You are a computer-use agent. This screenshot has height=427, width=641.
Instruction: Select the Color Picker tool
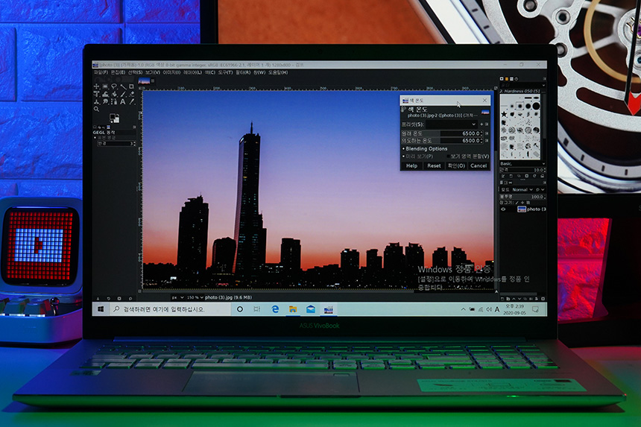[x=132, y=102]
